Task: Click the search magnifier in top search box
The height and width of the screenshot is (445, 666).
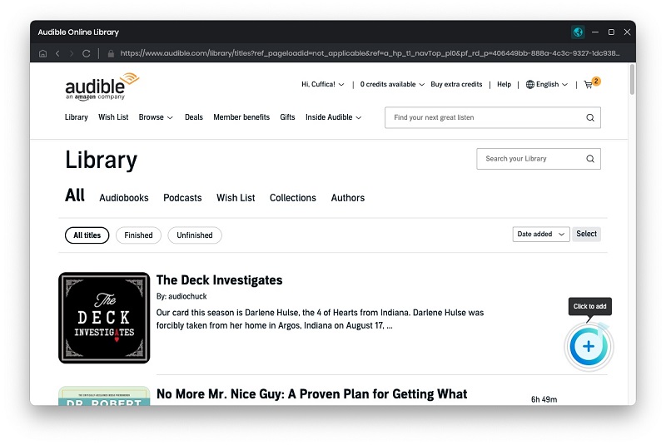Action: coord(590,117)
